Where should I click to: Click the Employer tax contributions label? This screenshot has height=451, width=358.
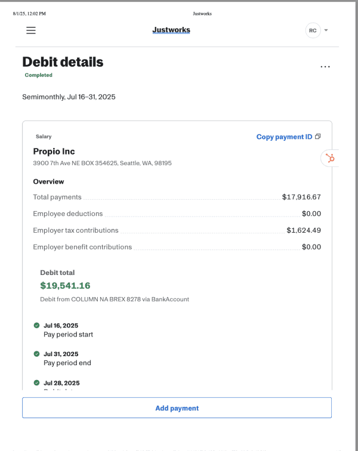pos(76,230)
